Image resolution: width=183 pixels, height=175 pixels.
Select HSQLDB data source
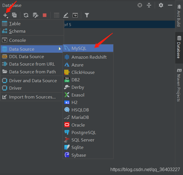[88, 110]
